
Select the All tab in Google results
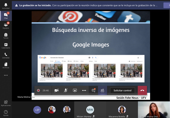click(52, 61)
